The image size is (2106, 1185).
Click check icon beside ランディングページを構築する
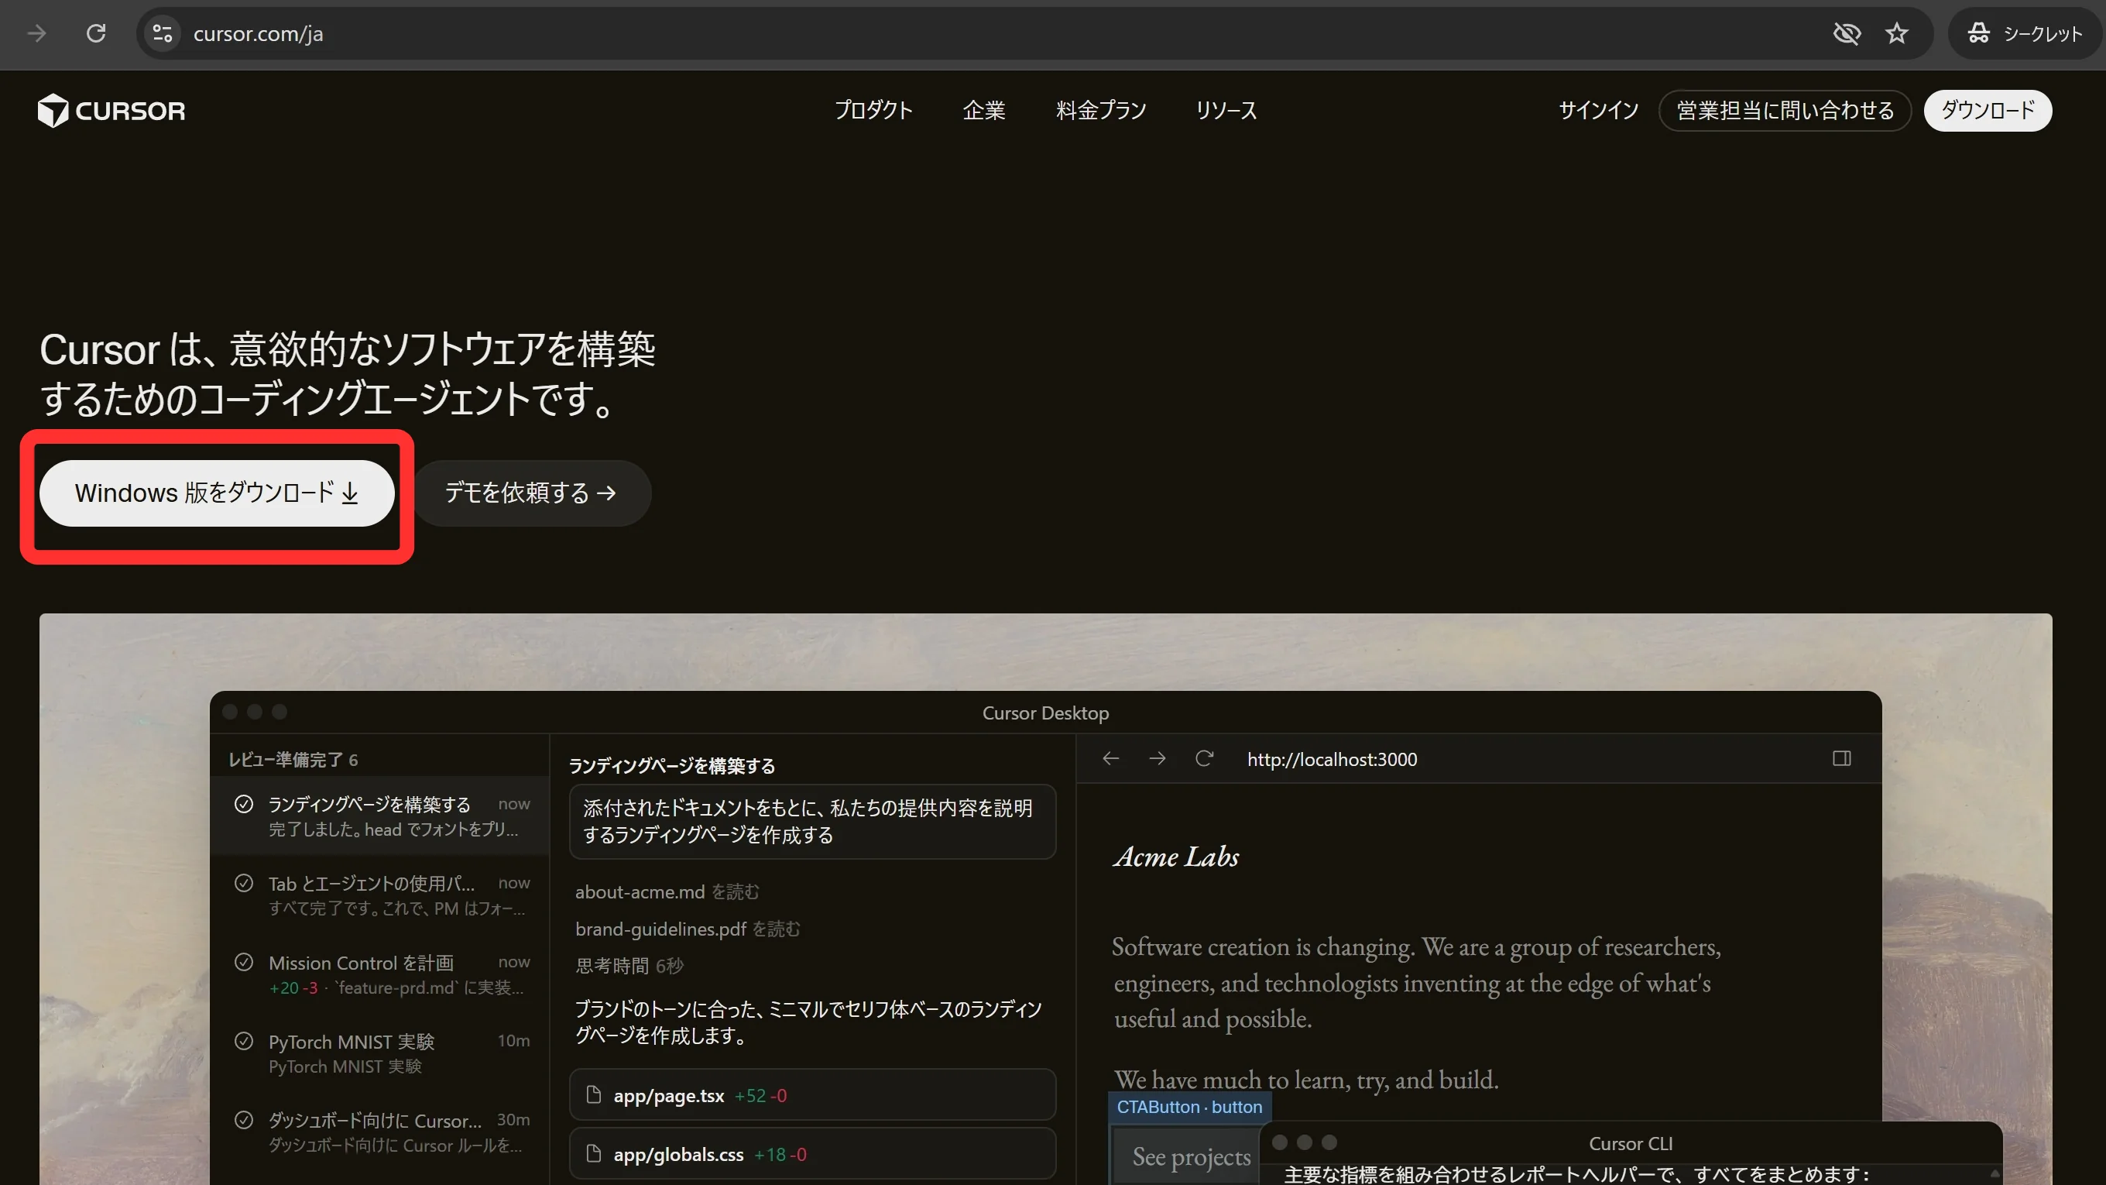point(244,804)
